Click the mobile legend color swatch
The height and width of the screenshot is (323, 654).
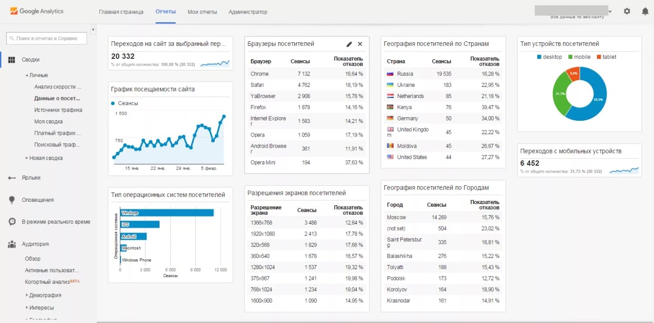[x=570, y=57]
